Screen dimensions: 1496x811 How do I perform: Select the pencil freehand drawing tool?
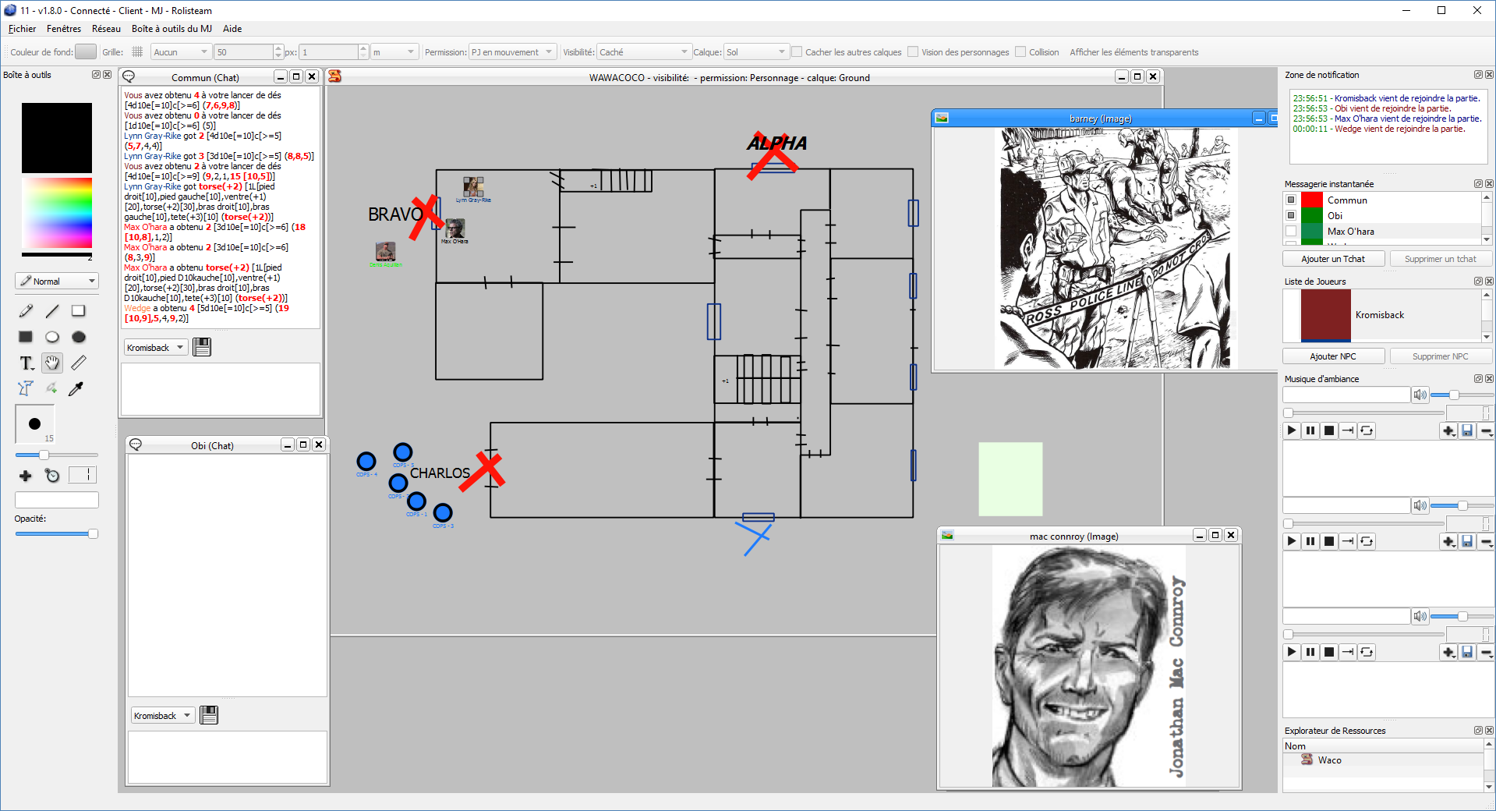(26, 311)
